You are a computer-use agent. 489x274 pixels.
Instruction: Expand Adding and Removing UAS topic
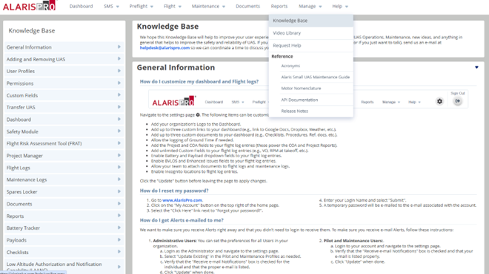pos(64,59)
